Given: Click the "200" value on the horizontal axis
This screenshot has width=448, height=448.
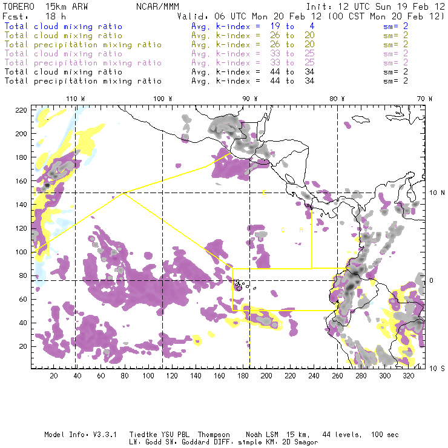Looking at the screenshot, I should click(266, 376).
